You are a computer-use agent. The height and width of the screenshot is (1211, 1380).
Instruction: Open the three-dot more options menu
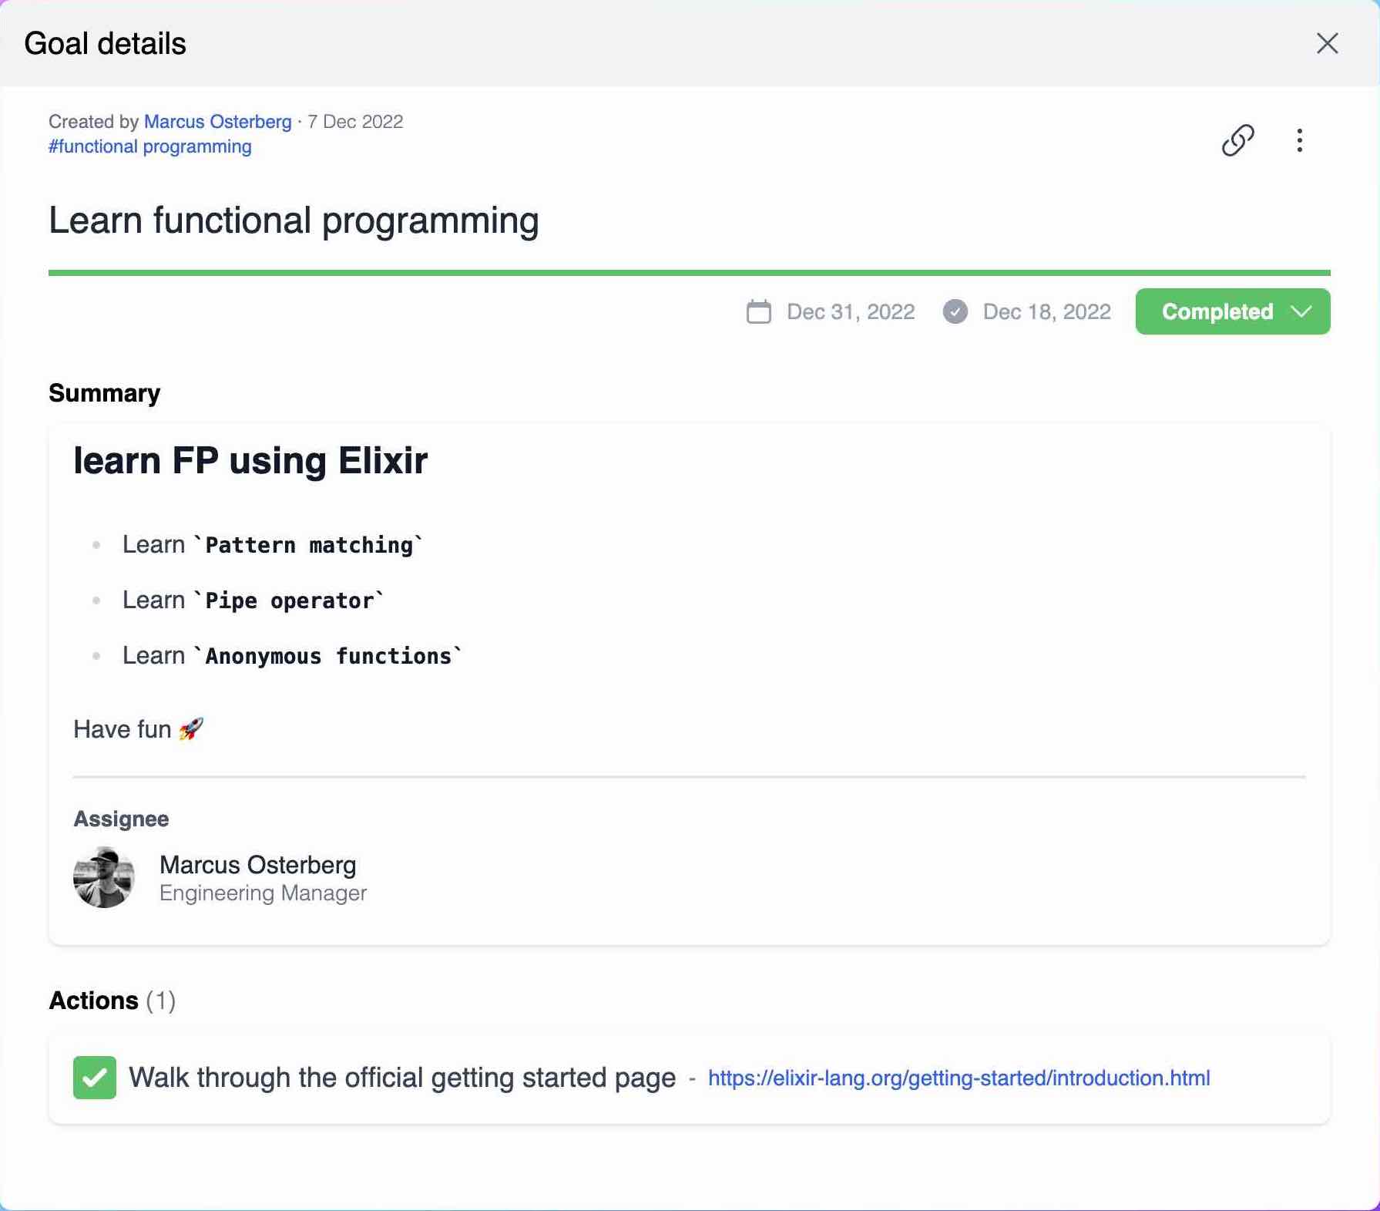coord(1299,140)
